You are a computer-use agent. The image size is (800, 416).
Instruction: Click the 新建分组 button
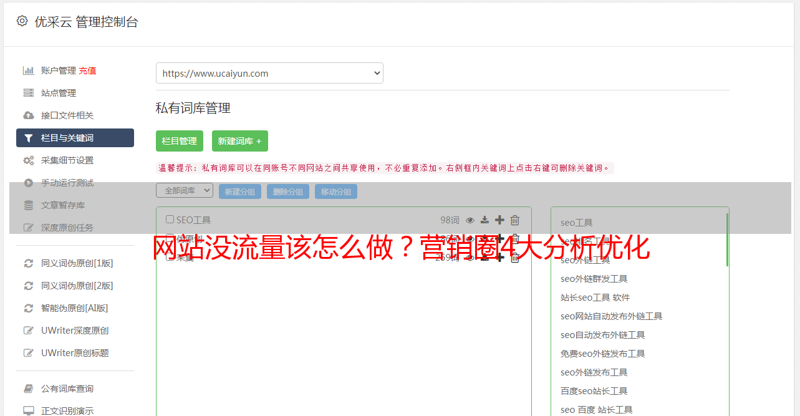click(240, 191)
